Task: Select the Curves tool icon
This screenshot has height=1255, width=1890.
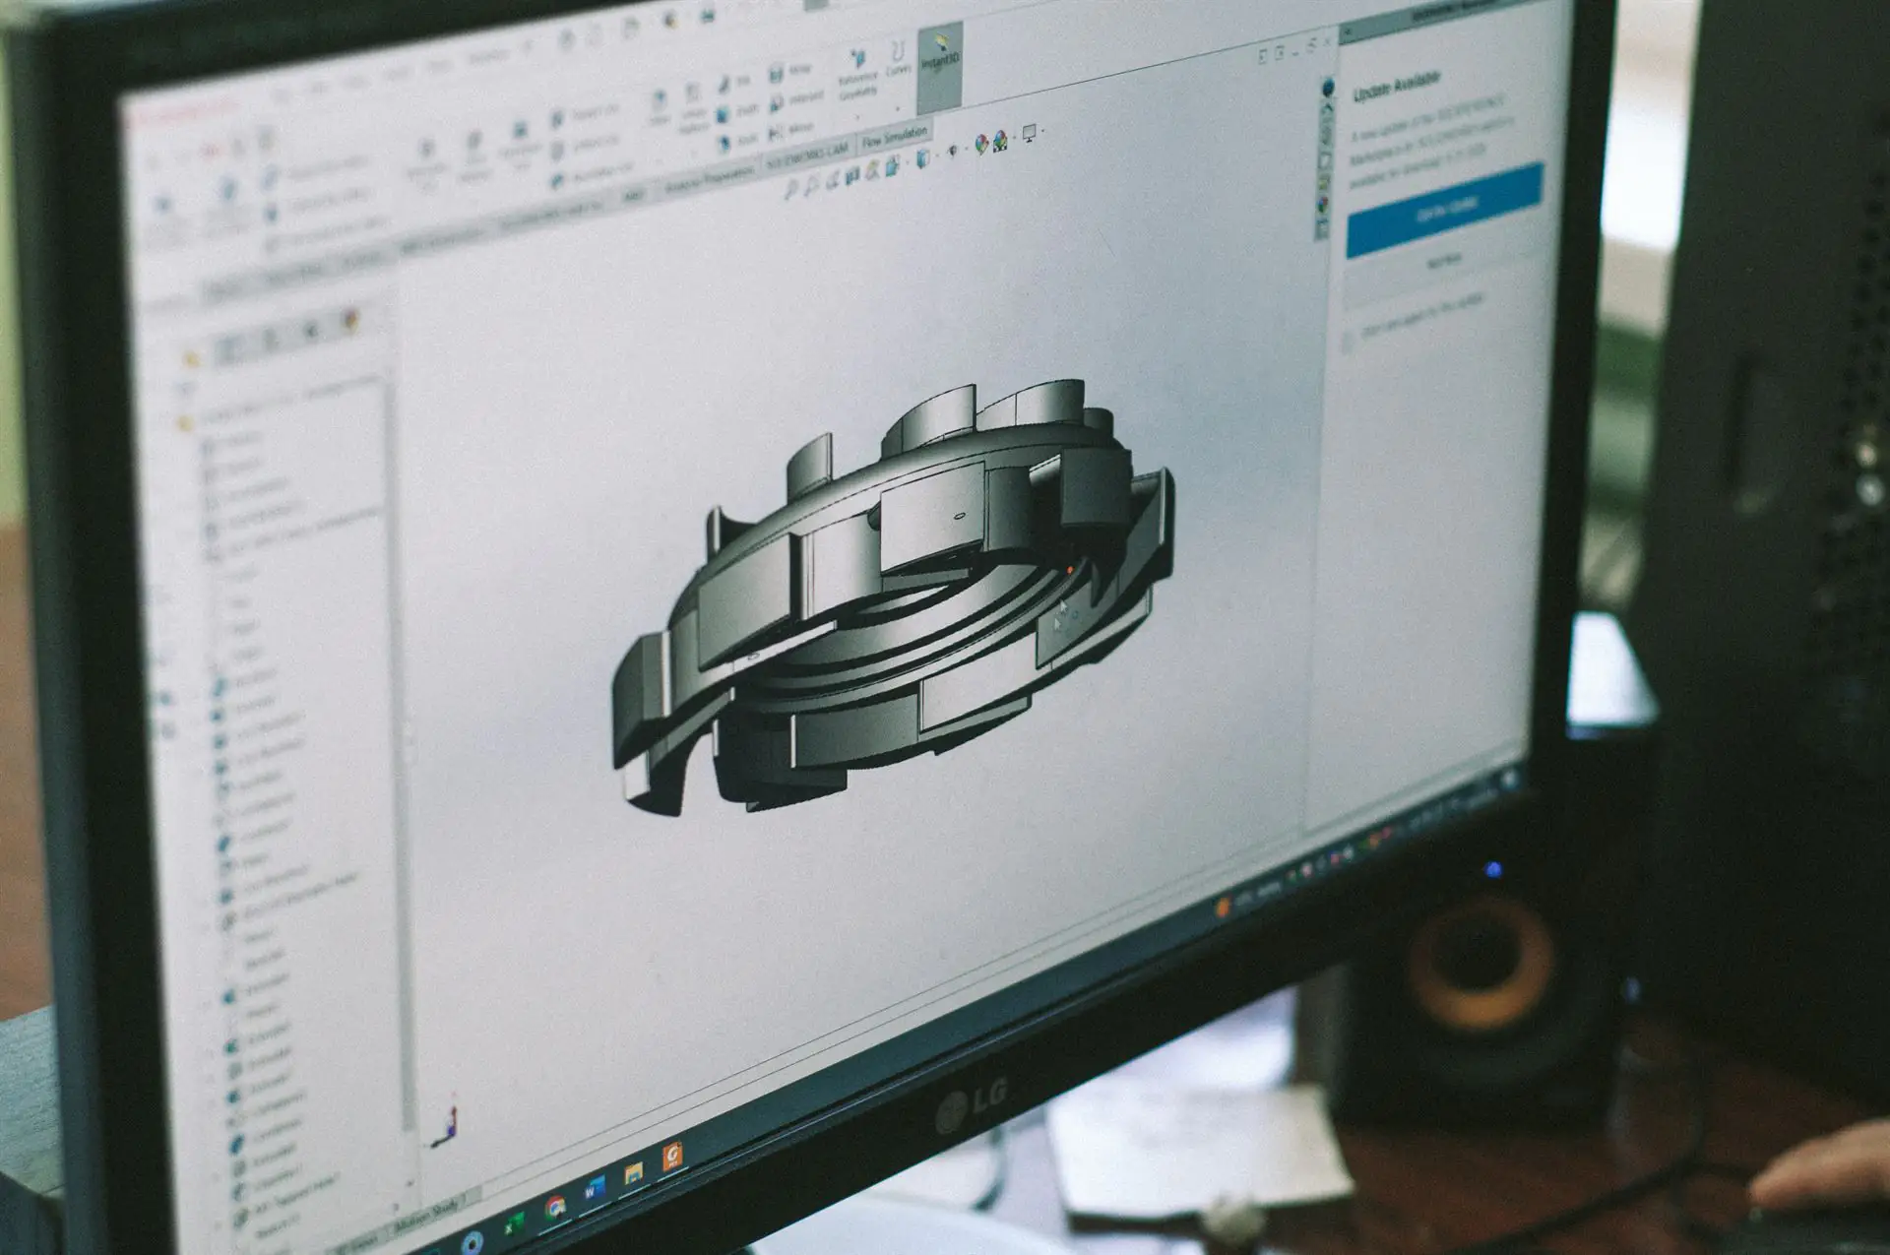Action: (x=898, y=52)
